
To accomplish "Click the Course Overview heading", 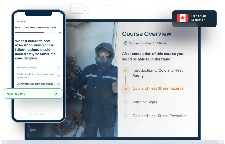I will click(x=147, y=34).
